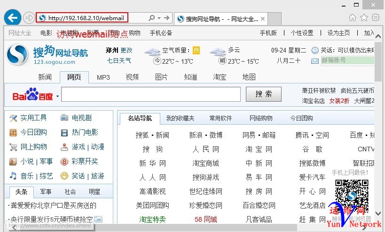The width and height of the screenshot is (385, 232).
Task: Click 设为主页 link
Action: point(339,33)
